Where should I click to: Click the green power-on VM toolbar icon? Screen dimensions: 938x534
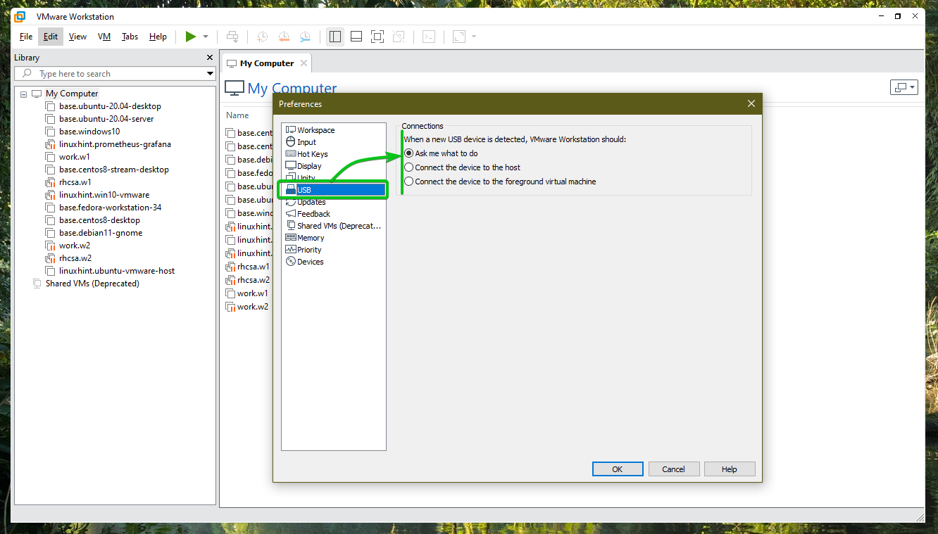point(189,36)
